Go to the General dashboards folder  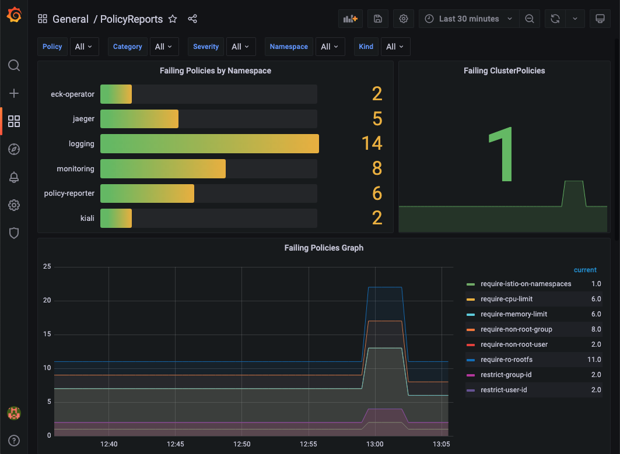[71, 19]
